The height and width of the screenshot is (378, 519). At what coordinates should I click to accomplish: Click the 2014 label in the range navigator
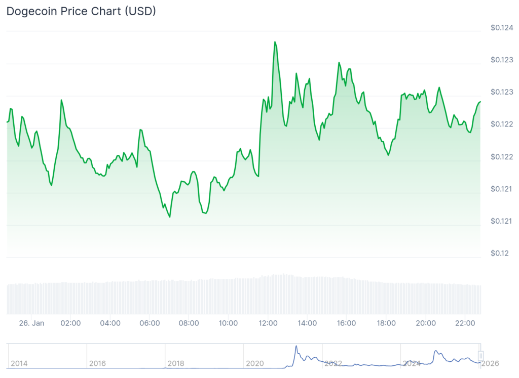pyautogui.click(x=19, y=363)
